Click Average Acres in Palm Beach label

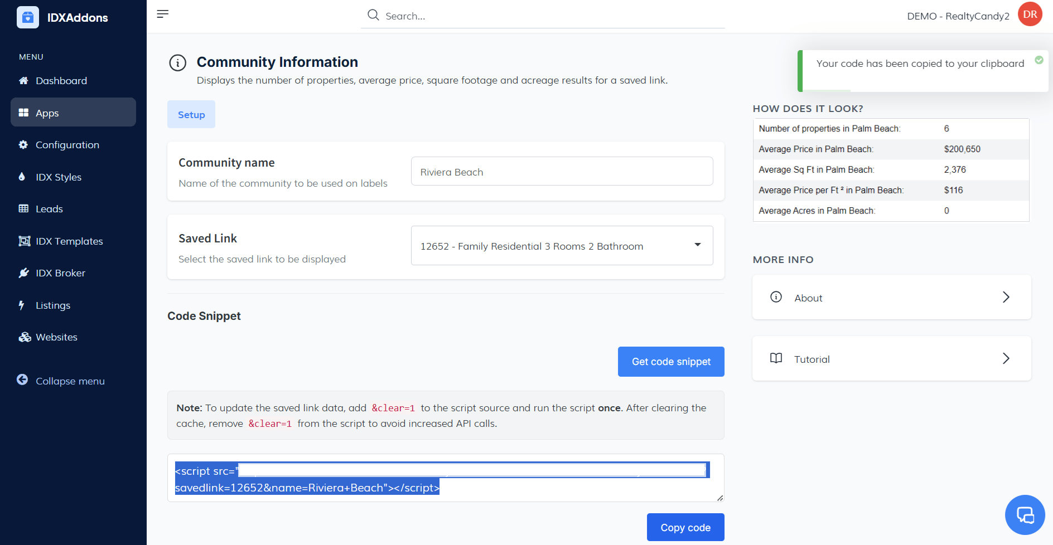[817, 211]
